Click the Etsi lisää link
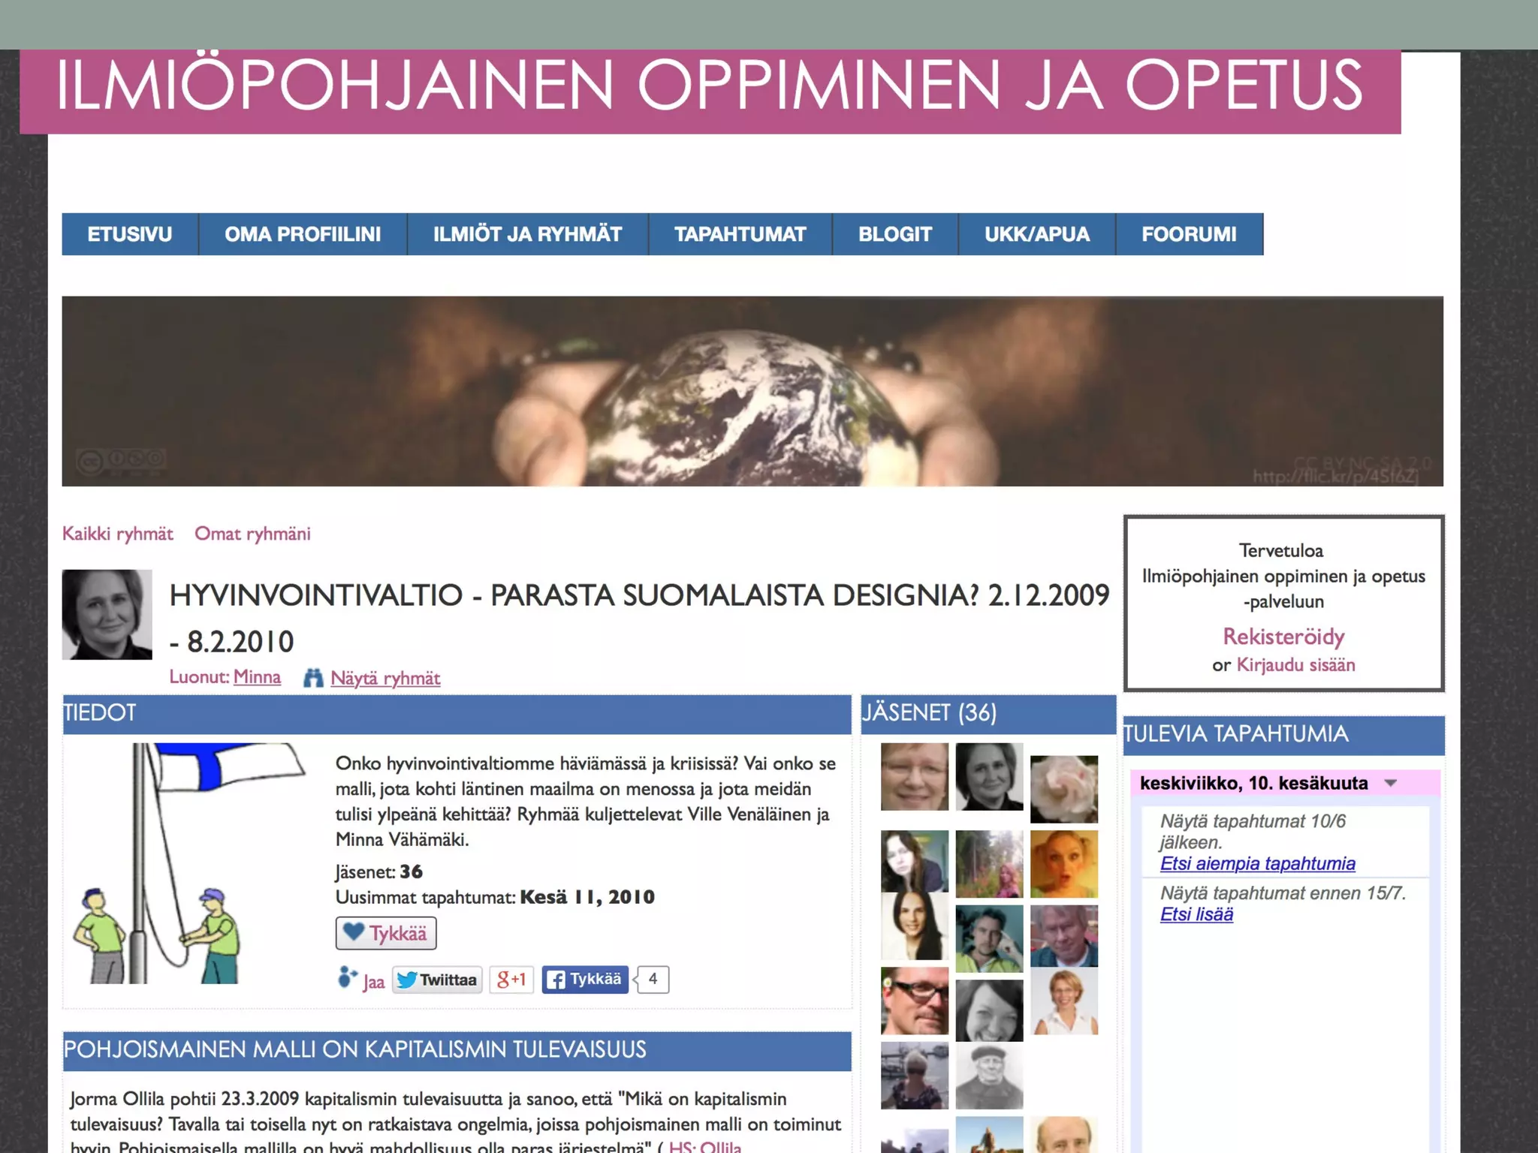Image resolution: width=1538 pixels, height=1153 pixels. pyautogui.click(x=1196, y=914)
